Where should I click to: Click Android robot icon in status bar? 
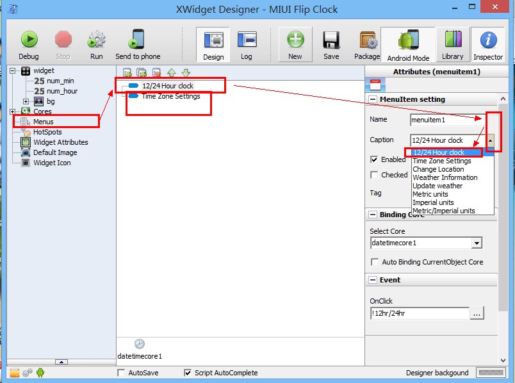[40, 373]
